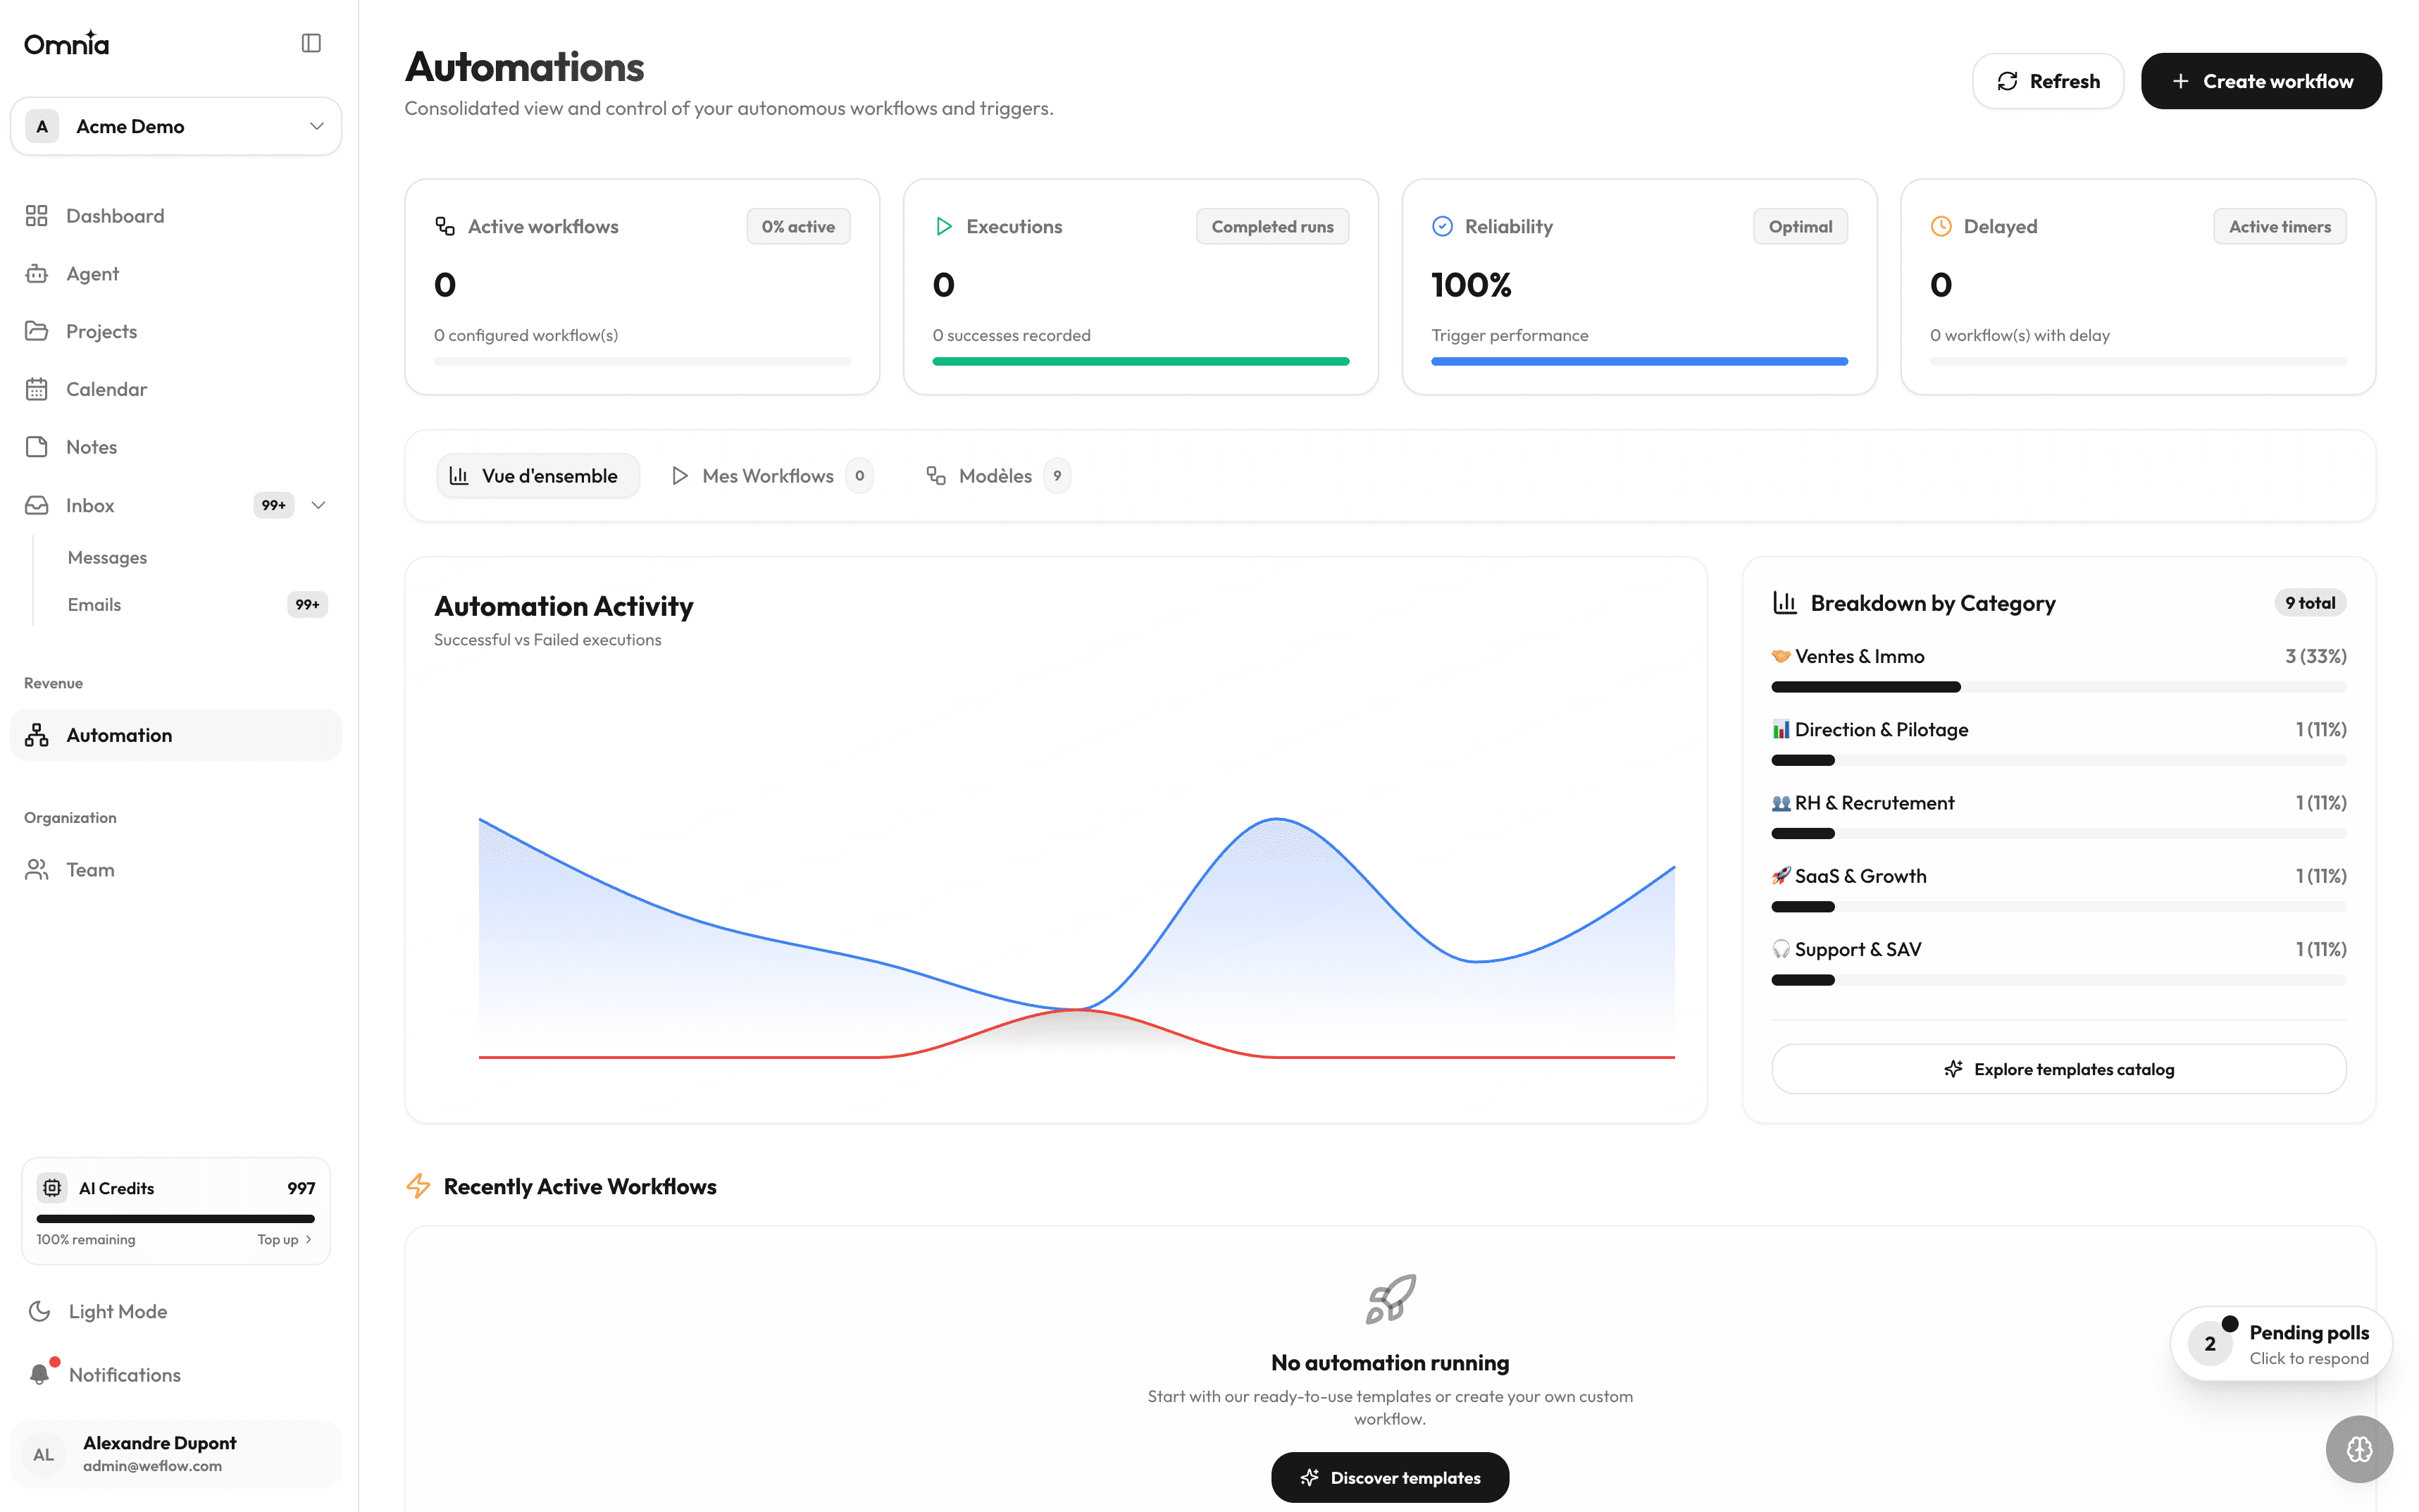Image resolution: width=2419 pixels, height=1512 pixels.
Task: Open Alexandre Dupont user profile card
Action: tap(176, 1454)
